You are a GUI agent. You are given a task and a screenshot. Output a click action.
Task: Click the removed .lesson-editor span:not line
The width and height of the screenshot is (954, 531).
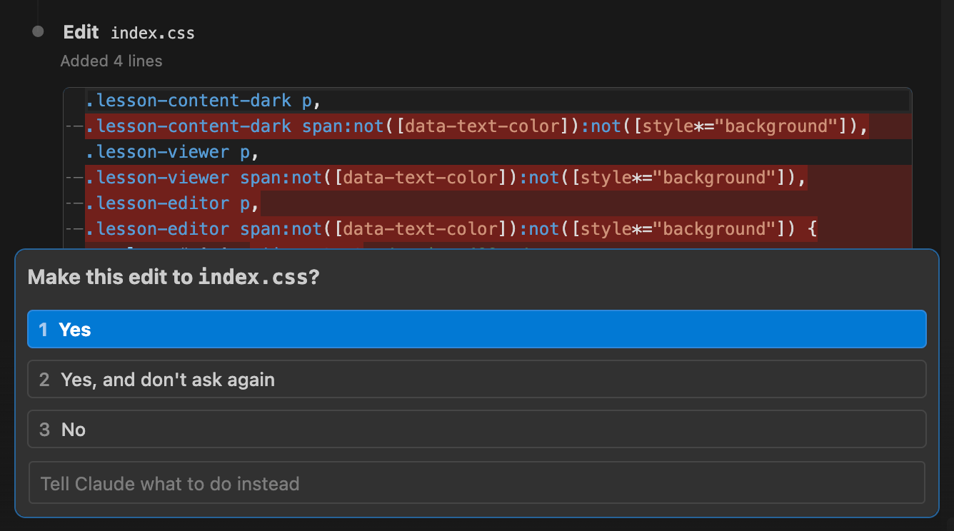[x=450, y=229]
